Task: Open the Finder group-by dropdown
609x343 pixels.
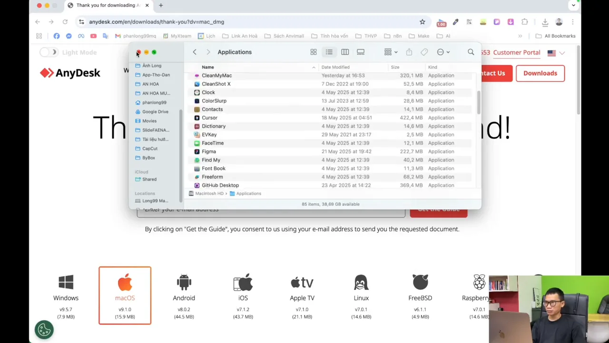Action: point(391,52)
